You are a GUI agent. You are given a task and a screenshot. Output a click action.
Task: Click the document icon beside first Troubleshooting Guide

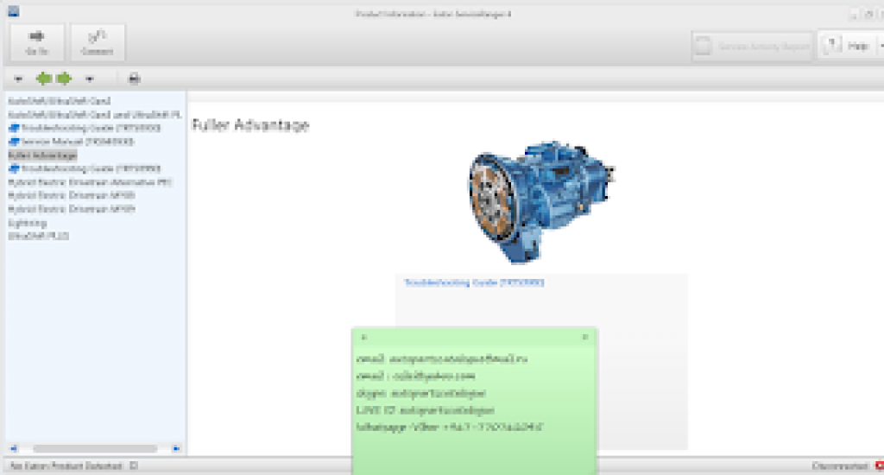[x=14, y=128]
